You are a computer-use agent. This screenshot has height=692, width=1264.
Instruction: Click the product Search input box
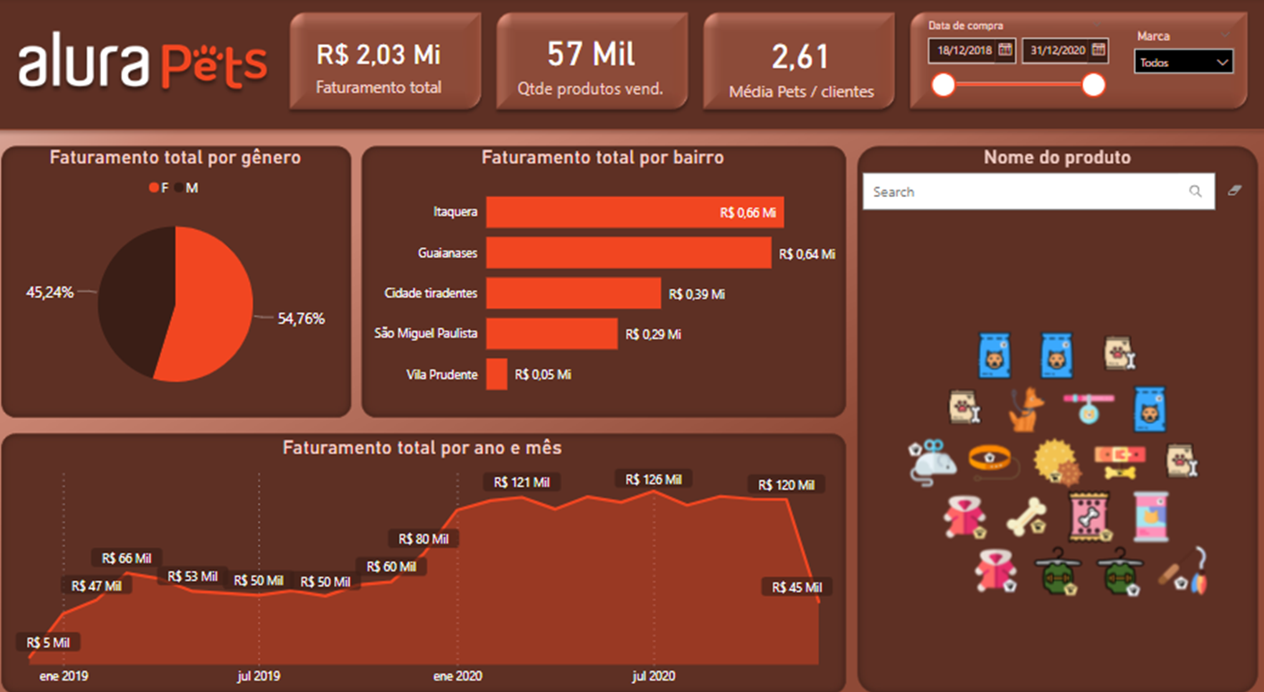[x=1038, y=192]
